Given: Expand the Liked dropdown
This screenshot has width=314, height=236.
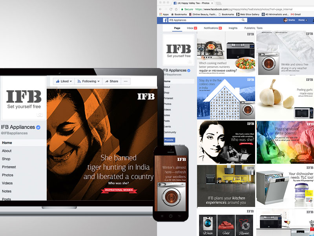Looking at the screenshot, I should [64, 81].
